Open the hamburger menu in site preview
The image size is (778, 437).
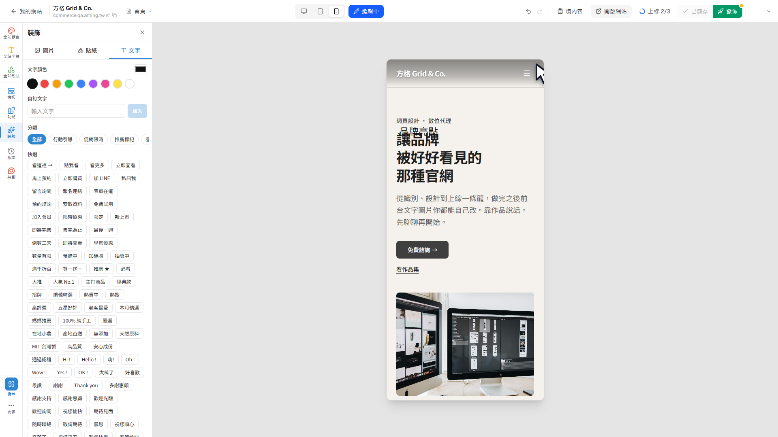coord(527,73)
